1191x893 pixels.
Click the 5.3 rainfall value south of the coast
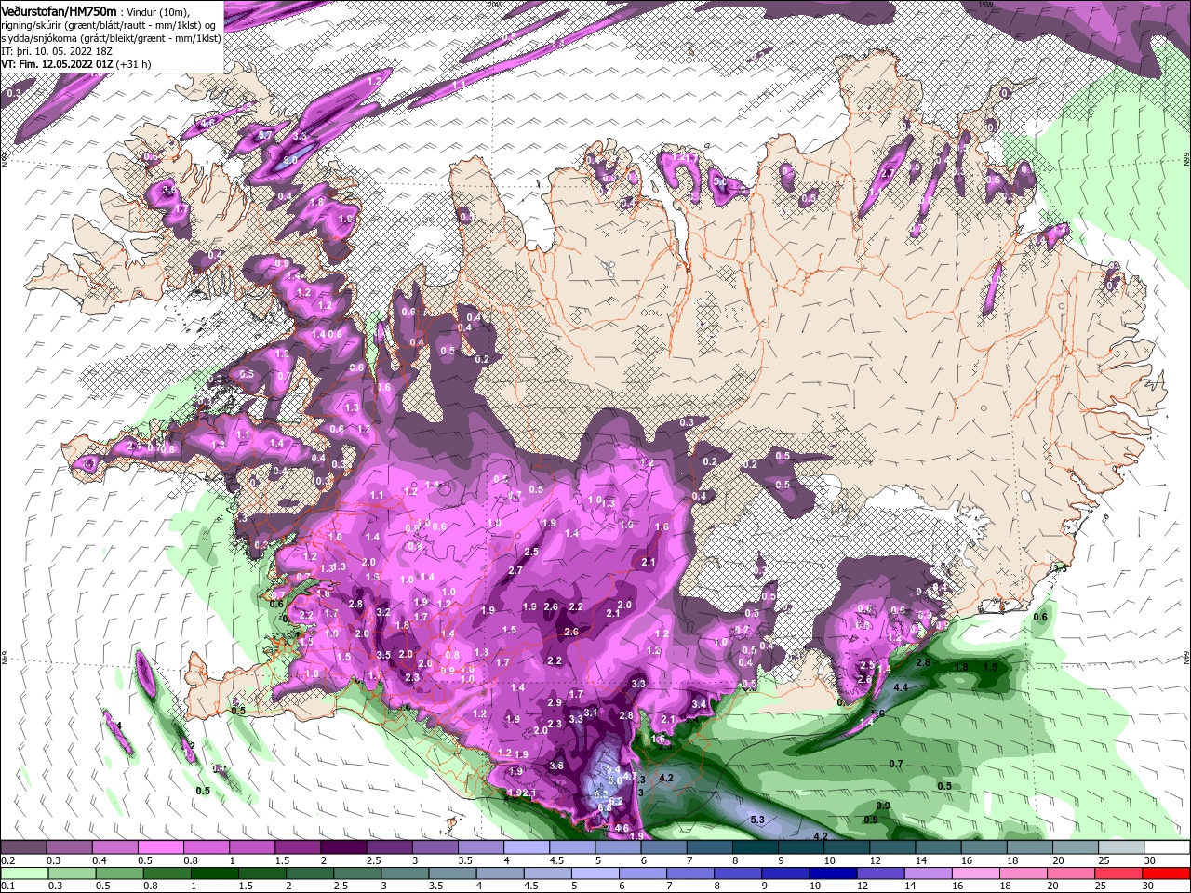(x=756, y=820)
